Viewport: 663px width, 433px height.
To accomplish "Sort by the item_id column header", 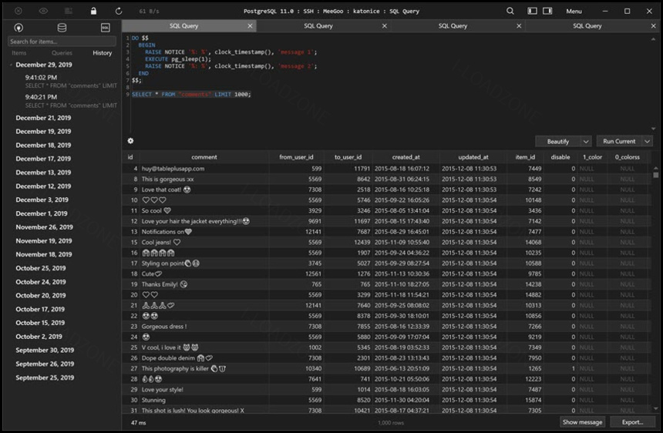I will (525, 157).
